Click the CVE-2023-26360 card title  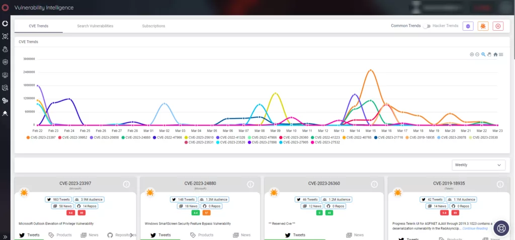(324, 183)
